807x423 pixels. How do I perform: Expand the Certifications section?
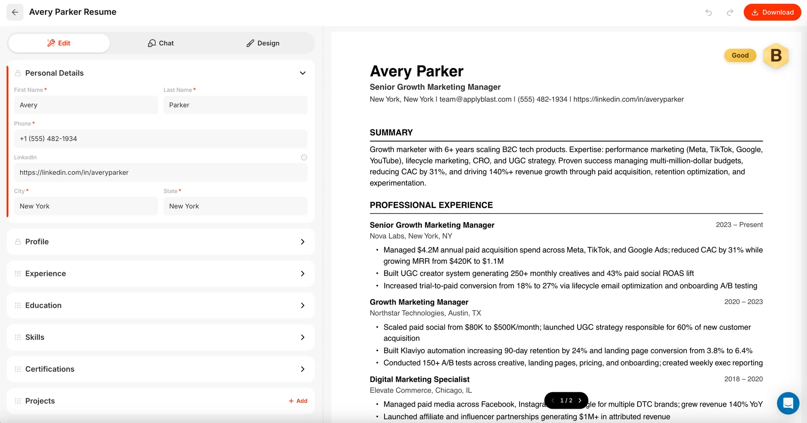pyautogui.click(x=161, y=369)
